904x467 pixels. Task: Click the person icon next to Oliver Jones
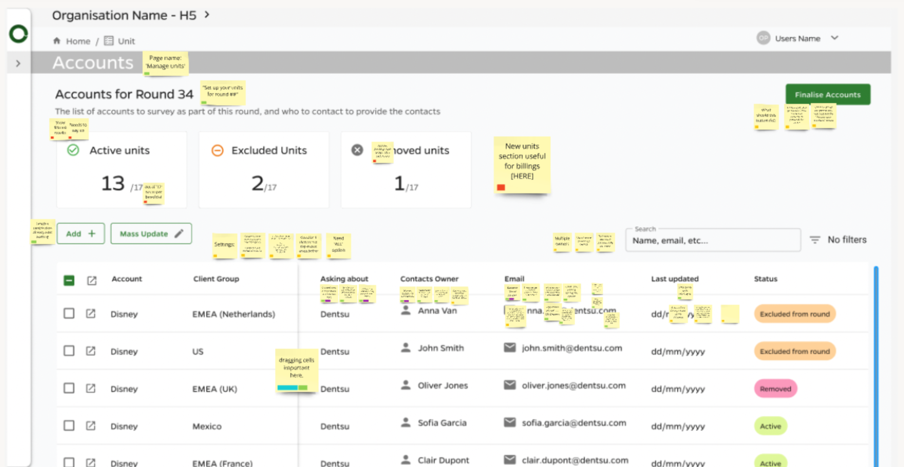tap(406, 385)
